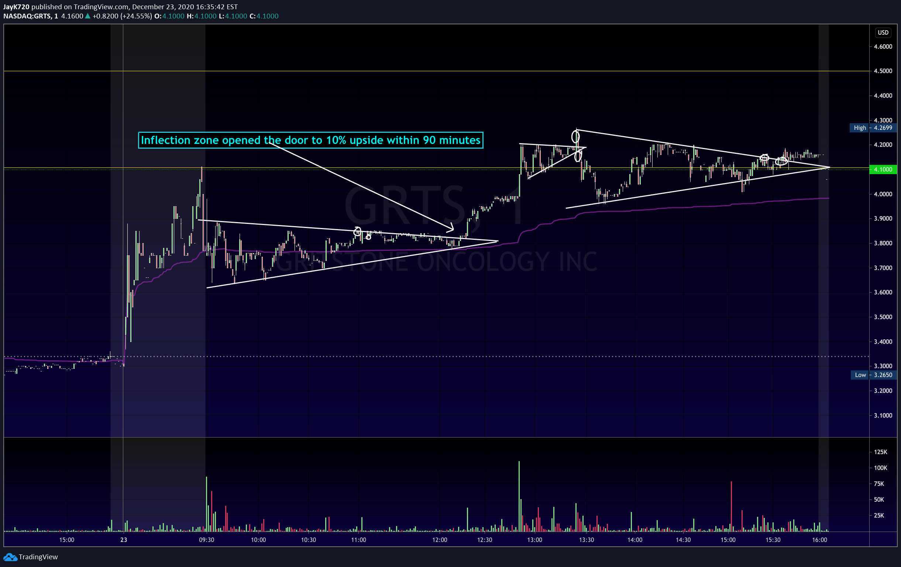Click the NASDAQ:GRTS symbol title
The height and width of the screenshot is (567, 901).
27,16
